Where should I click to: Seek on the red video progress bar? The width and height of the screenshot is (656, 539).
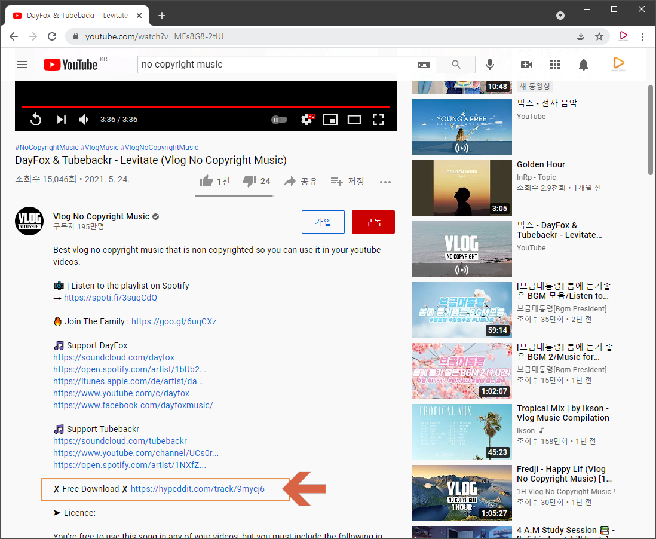[x=206, y=107]
